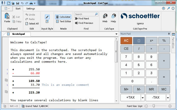
Task: Click the Copy button in Clipboard group
Action: tap(17, 21)
